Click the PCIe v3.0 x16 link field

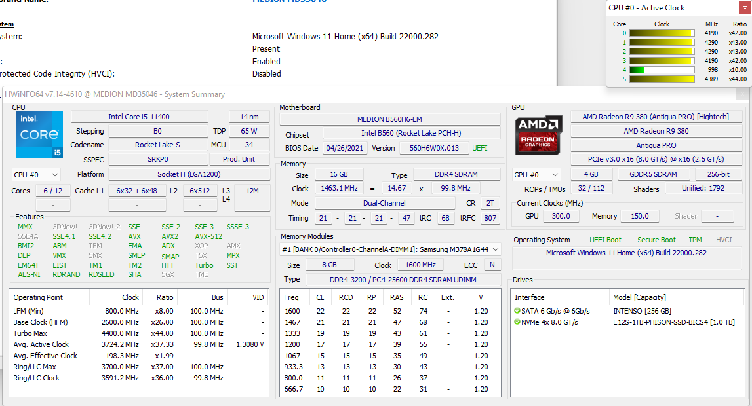656,159
